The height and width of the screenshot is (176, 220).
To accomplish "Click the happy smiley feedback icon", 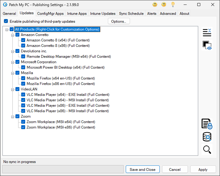I will 155,5.
